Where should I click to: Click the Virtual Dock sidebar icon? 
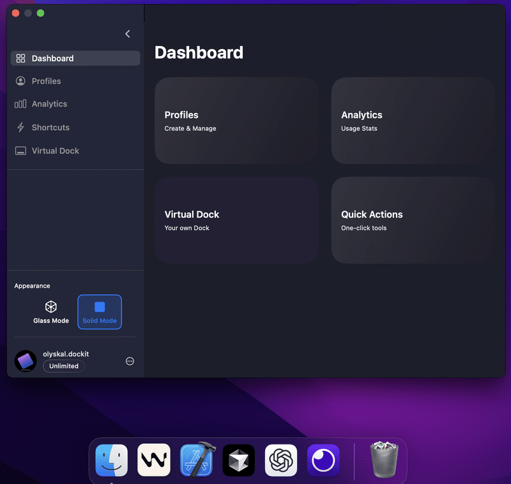click(20, 151)
